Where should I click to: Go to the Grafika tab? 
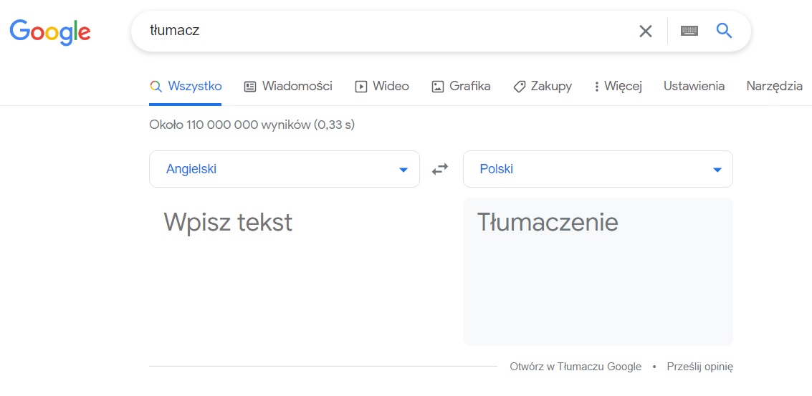[x=461, y=87]
